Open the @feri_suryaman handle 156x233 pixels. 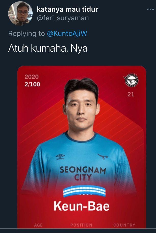point(63,18)
